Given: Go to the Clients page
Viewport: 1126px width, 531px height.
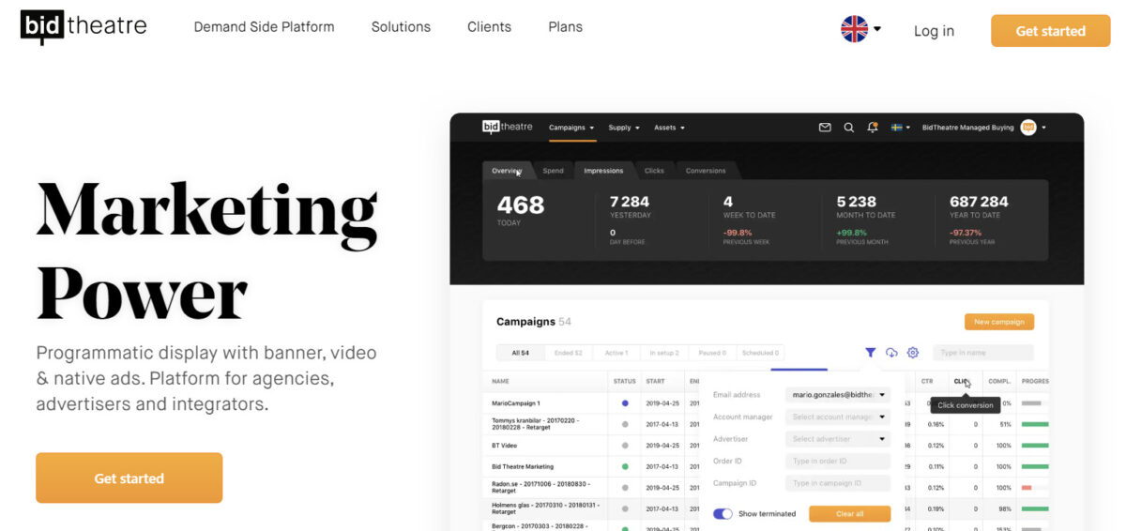Looking at the screenshot, I should click(x=489, y=27).
